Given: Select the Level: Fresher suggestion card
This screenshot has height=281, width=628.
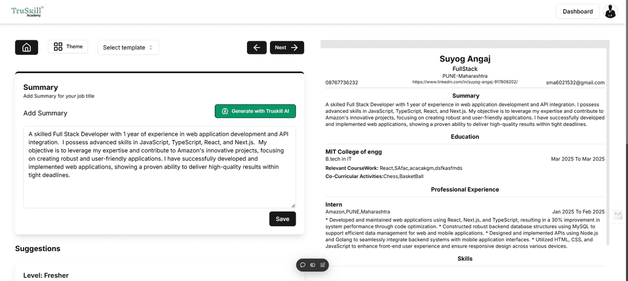Looking at the screenshot, I should (160, 273).
